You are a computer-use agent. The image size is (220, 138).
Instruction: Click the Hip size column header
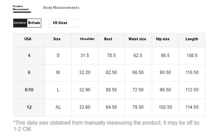tap(162, 39)
